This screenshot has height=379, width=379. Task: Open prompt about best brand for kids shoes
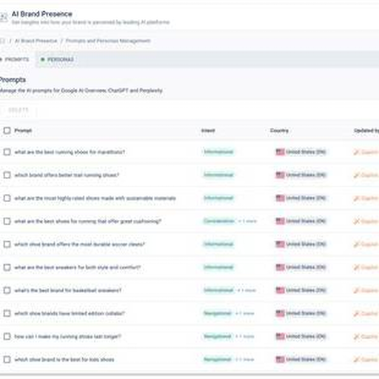(x=64, y=360)
